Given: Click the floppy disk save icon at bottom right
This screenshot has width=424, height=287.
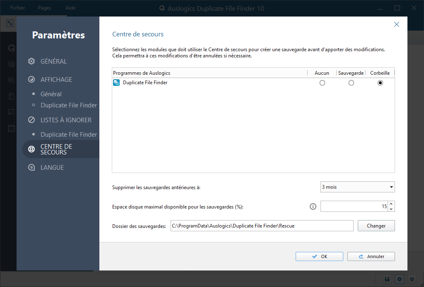Looking at the screenshot, I should pyautogui.click(x=387, y=279).
